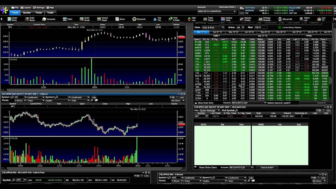
Task: Click the Near strike input field
Action: click(x=261, y=27)
